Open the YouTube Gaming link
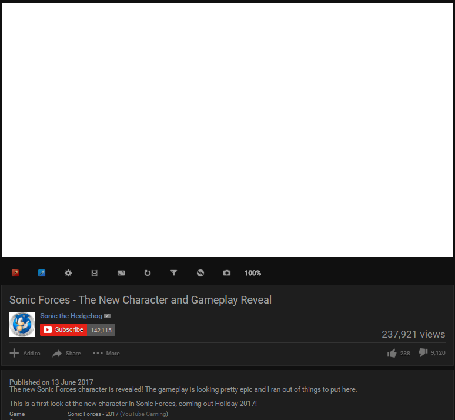The width and height of the screenshot is (455, 420). 144,414
